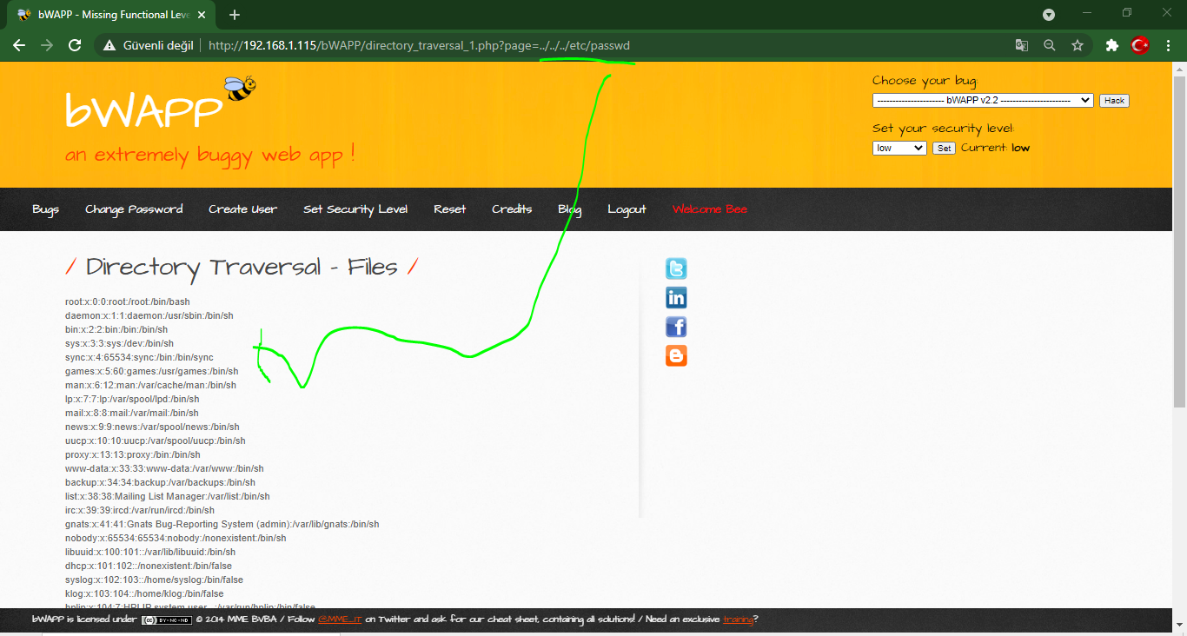Click the line root:x:0:0:root:/root:/bin/bash
The image size is (1187, 636).
tap(128, 301)
